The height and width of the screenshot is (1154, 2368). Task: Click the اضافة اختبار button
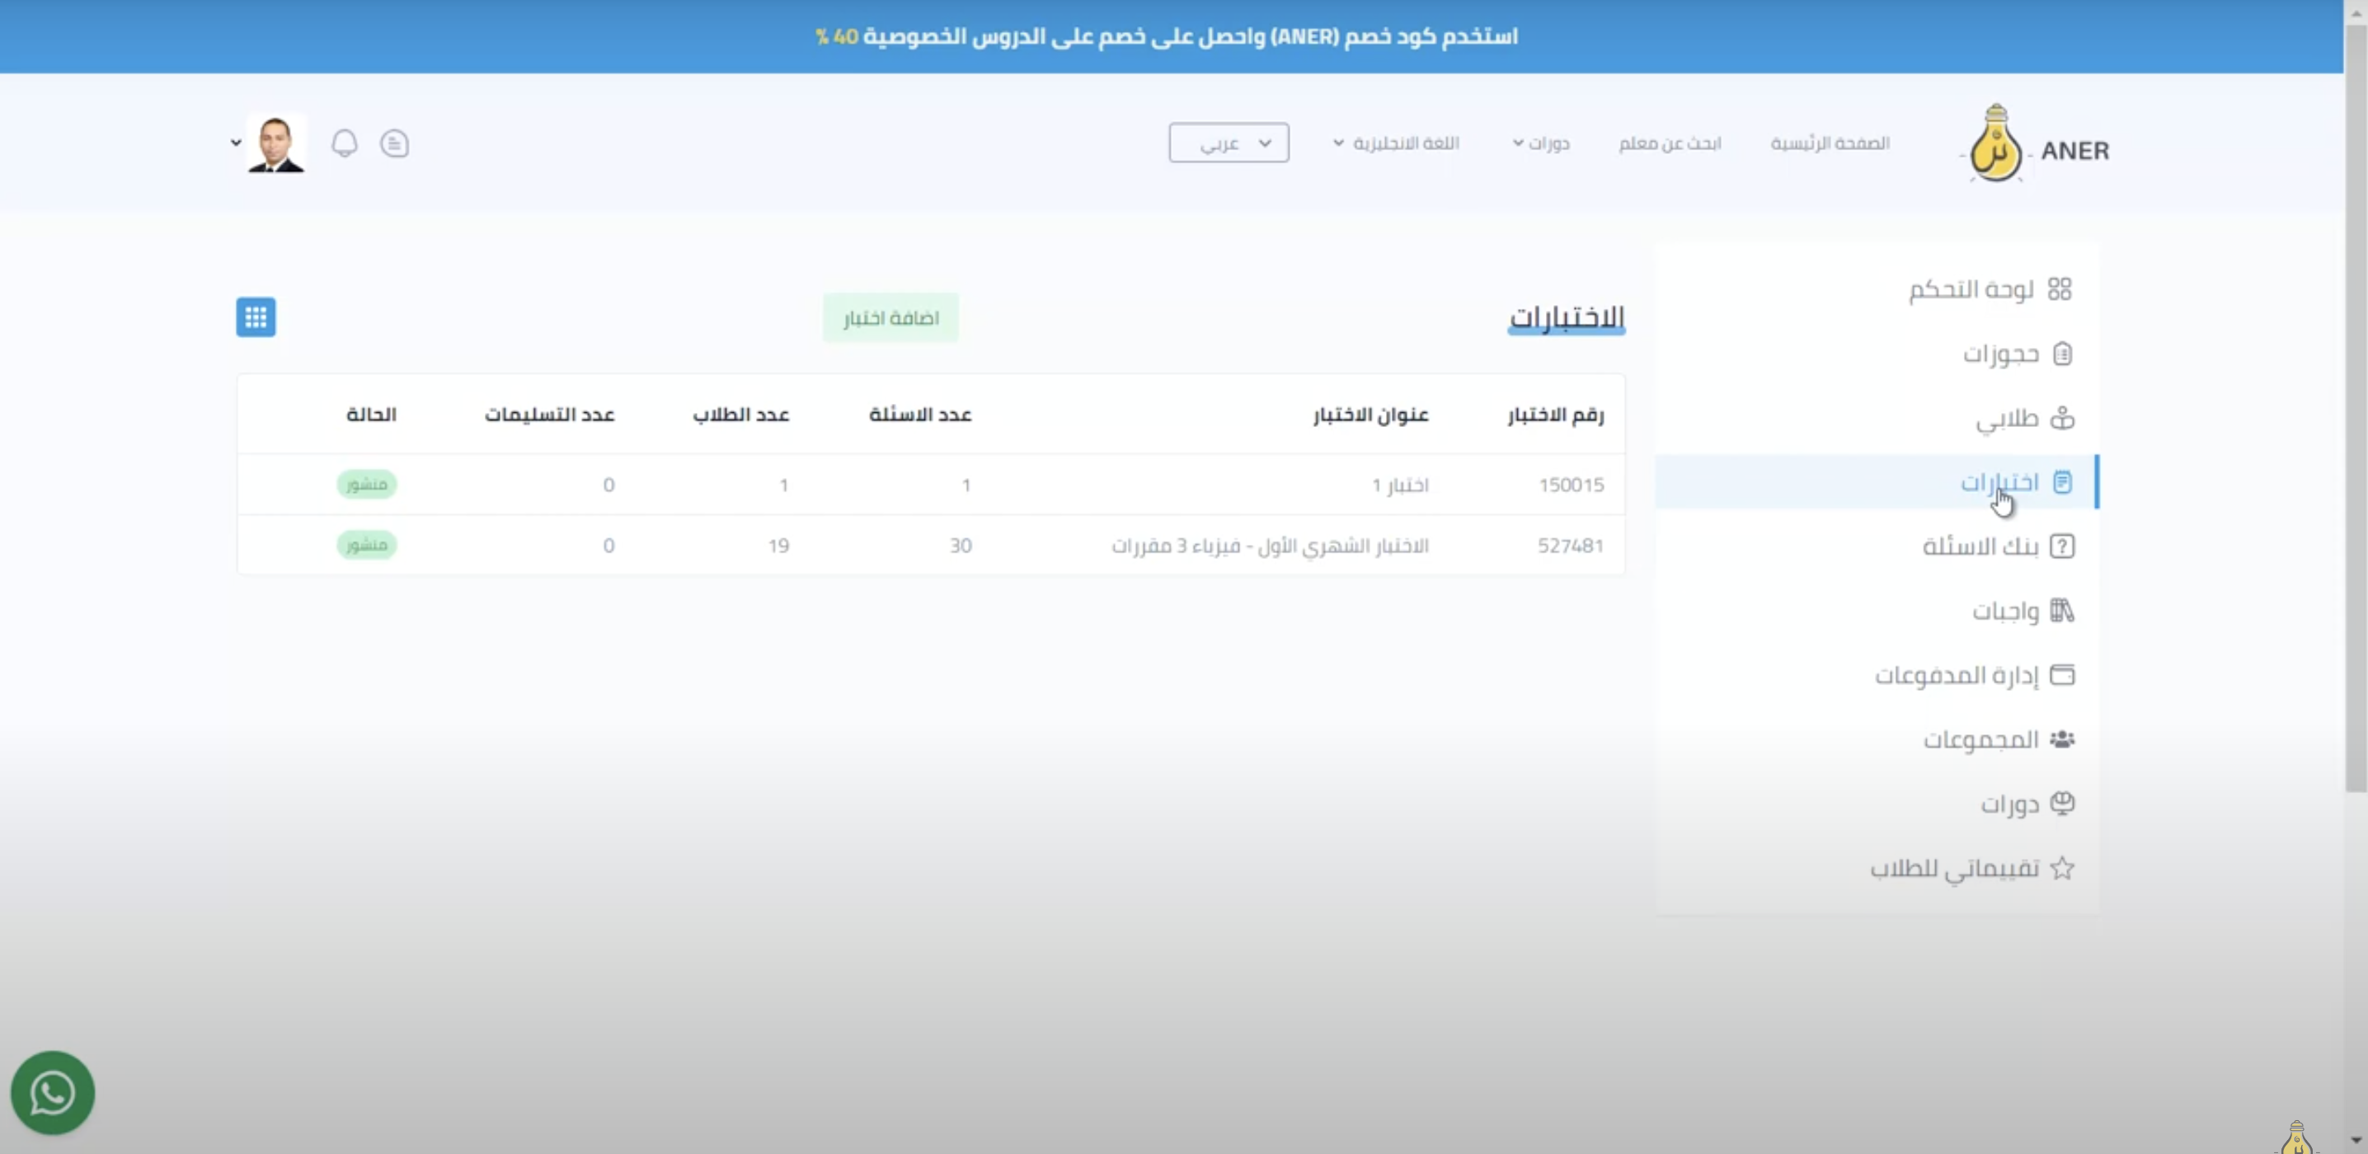pos(890,318)
